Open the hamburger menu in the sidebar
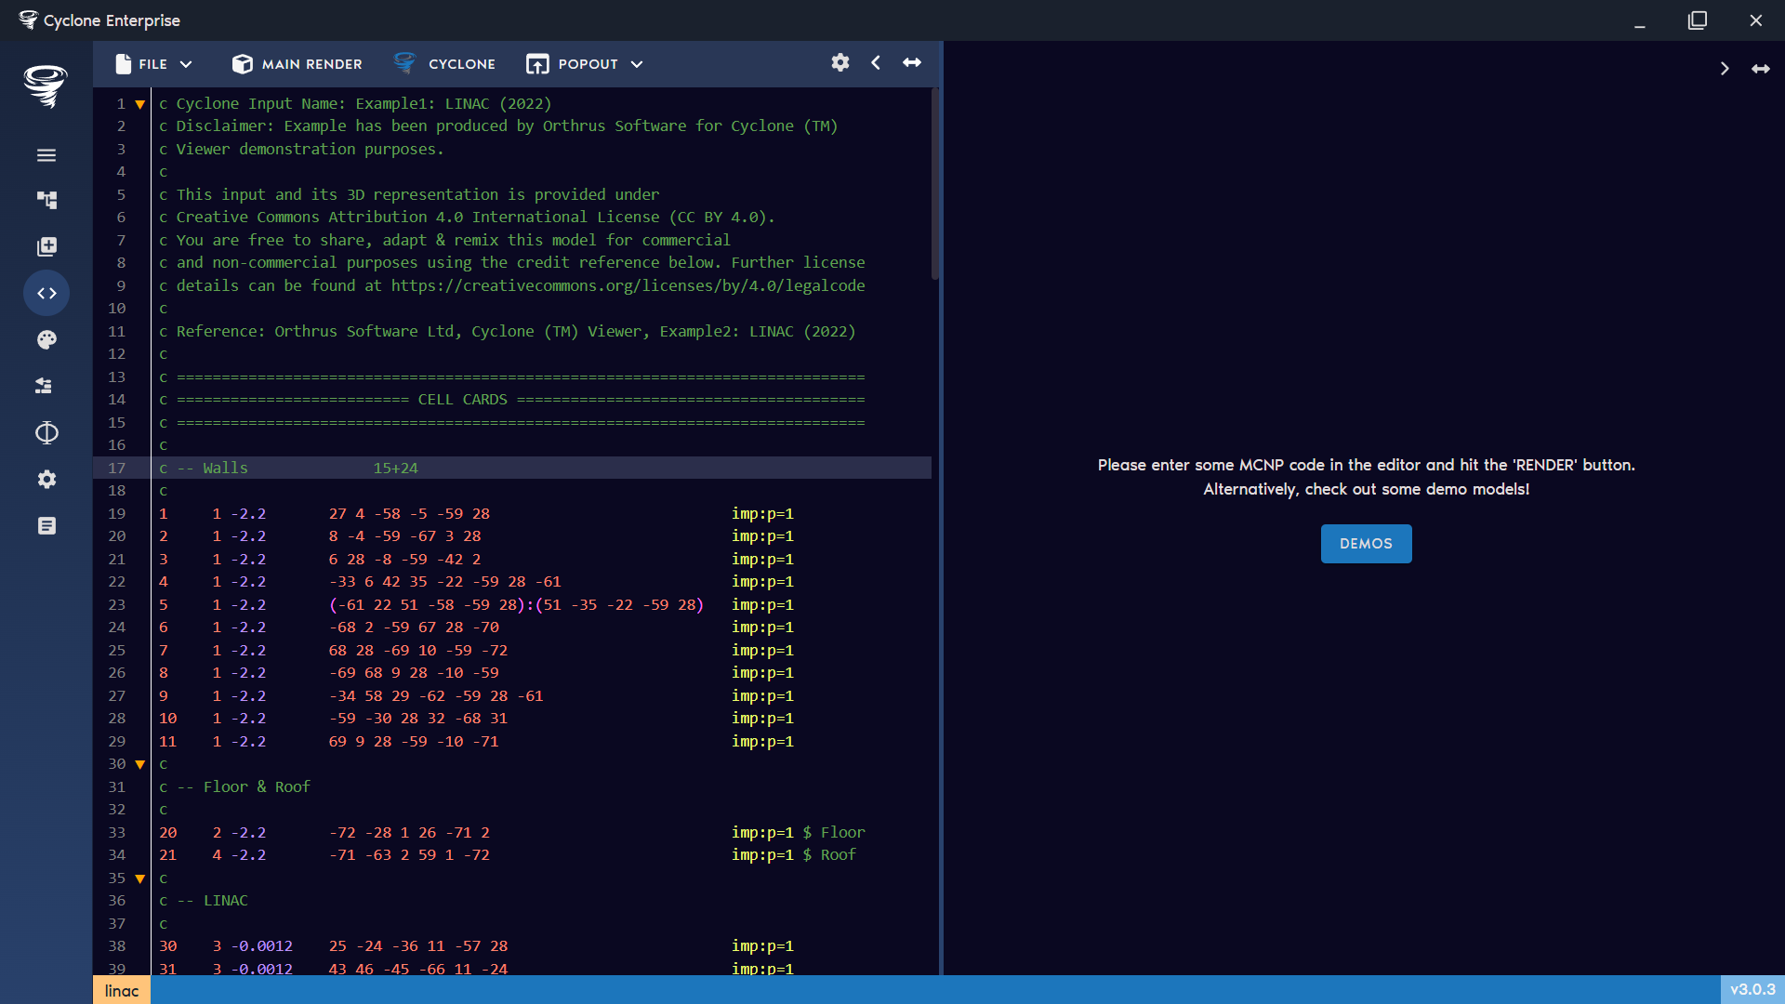 pos(46,155)
